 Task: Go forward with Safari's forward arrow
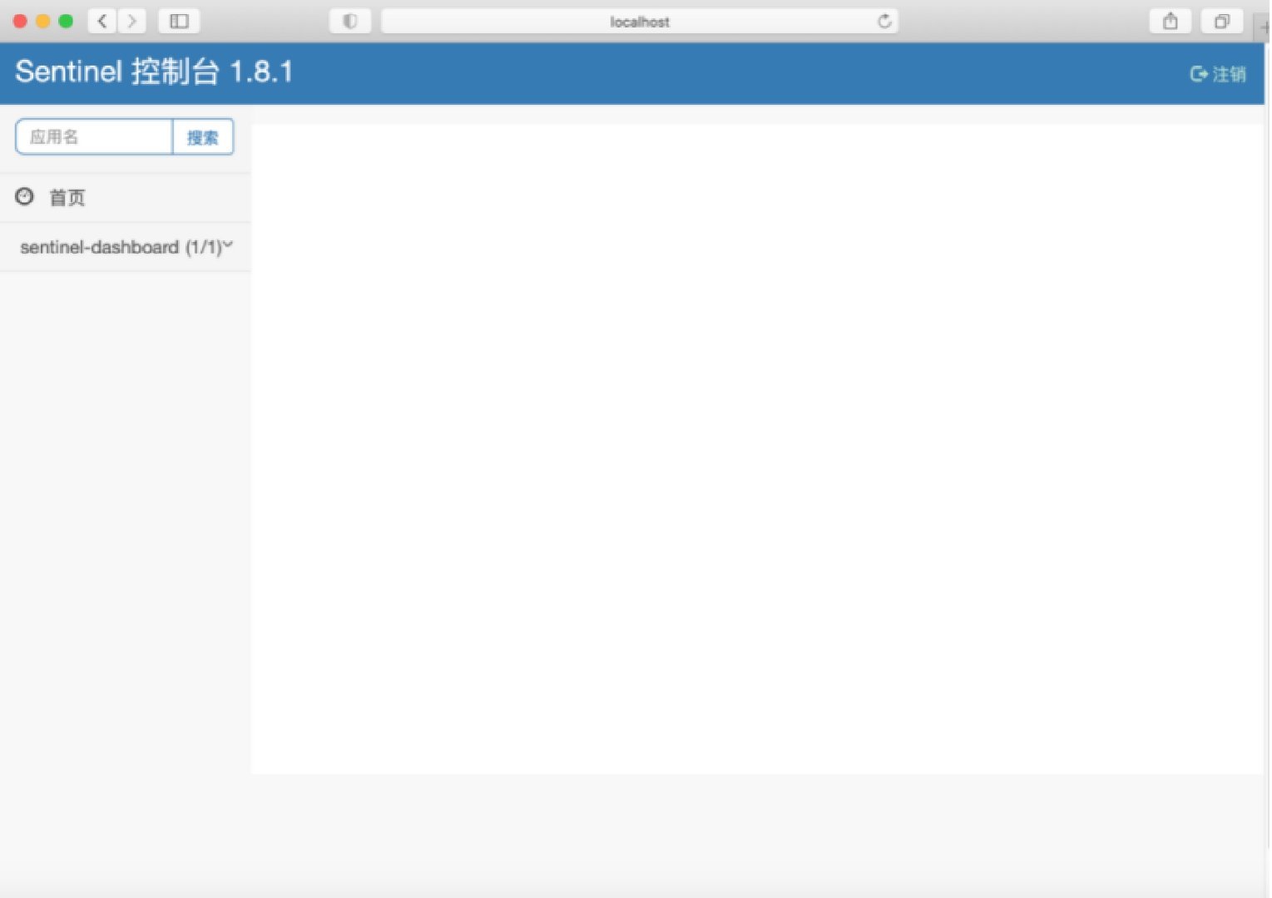[131, 21]
